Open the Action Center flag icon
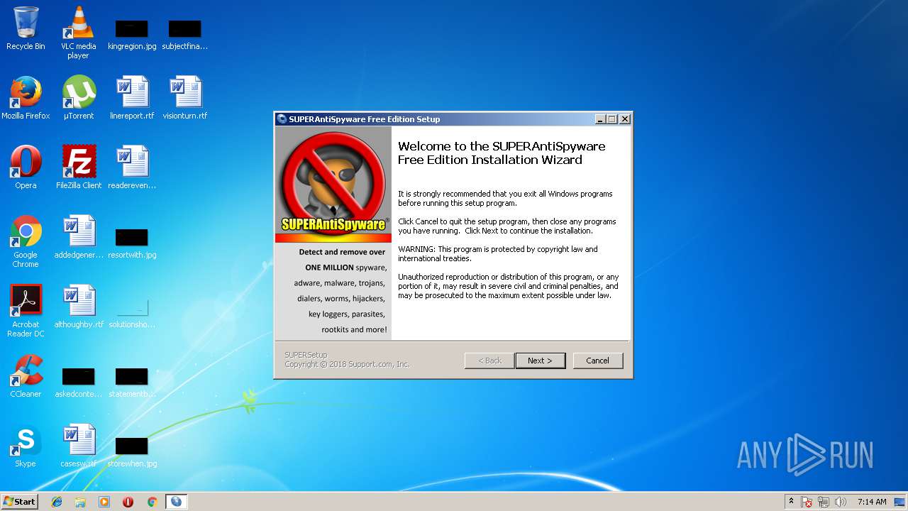The height and width of the screenshot is (511, 908). pyautogui.click(x=807, y=502)
